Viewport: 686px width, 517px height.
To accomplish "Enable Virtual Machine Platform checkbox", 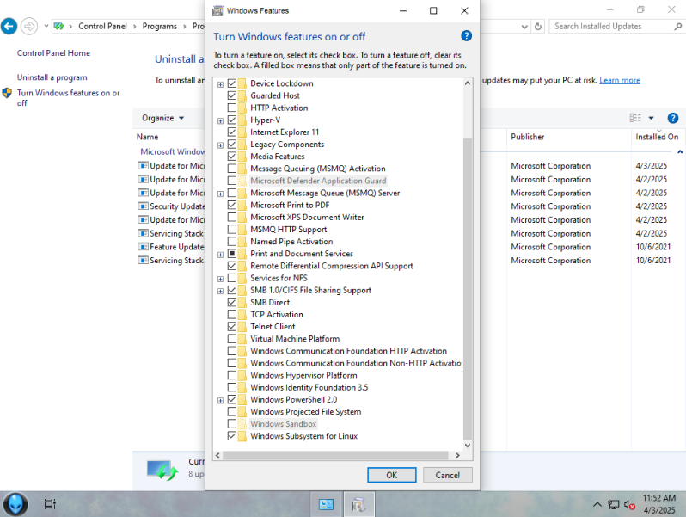I will [x=232, y=339].
